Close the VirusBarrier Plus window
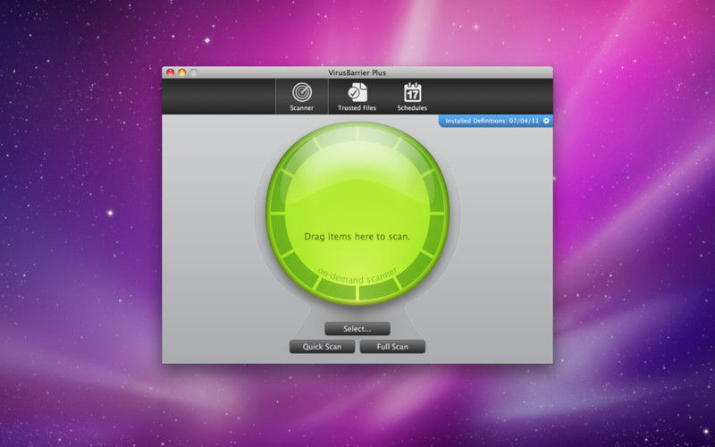715x447 pixels. click(170, 72)
